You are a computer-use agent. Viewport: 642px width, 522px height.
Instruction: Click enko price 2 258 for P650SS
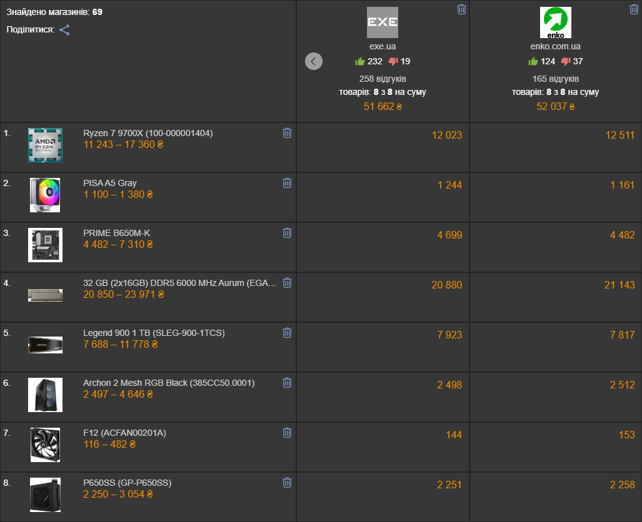(x=623, y=485)
